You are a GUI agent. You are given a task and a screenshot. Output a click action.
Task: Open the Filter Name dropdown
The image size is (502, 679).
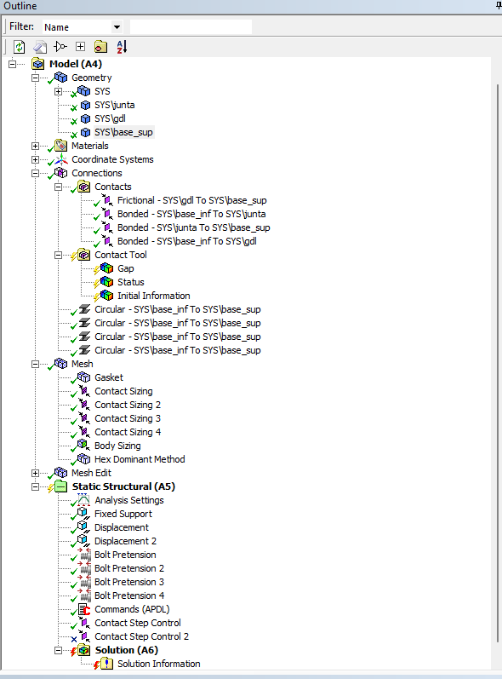[x=117, y=27]
